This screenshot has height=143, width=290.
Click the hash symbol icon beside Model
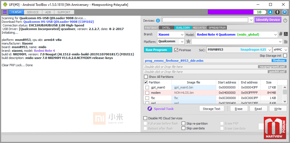(x=281, y=34)
